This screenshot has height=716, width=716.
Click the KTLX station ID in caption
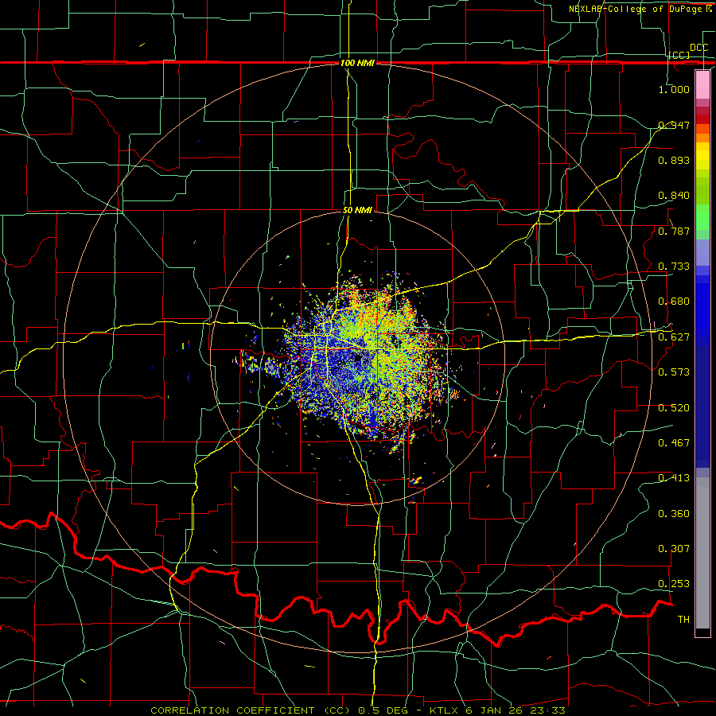click(446, 710)
